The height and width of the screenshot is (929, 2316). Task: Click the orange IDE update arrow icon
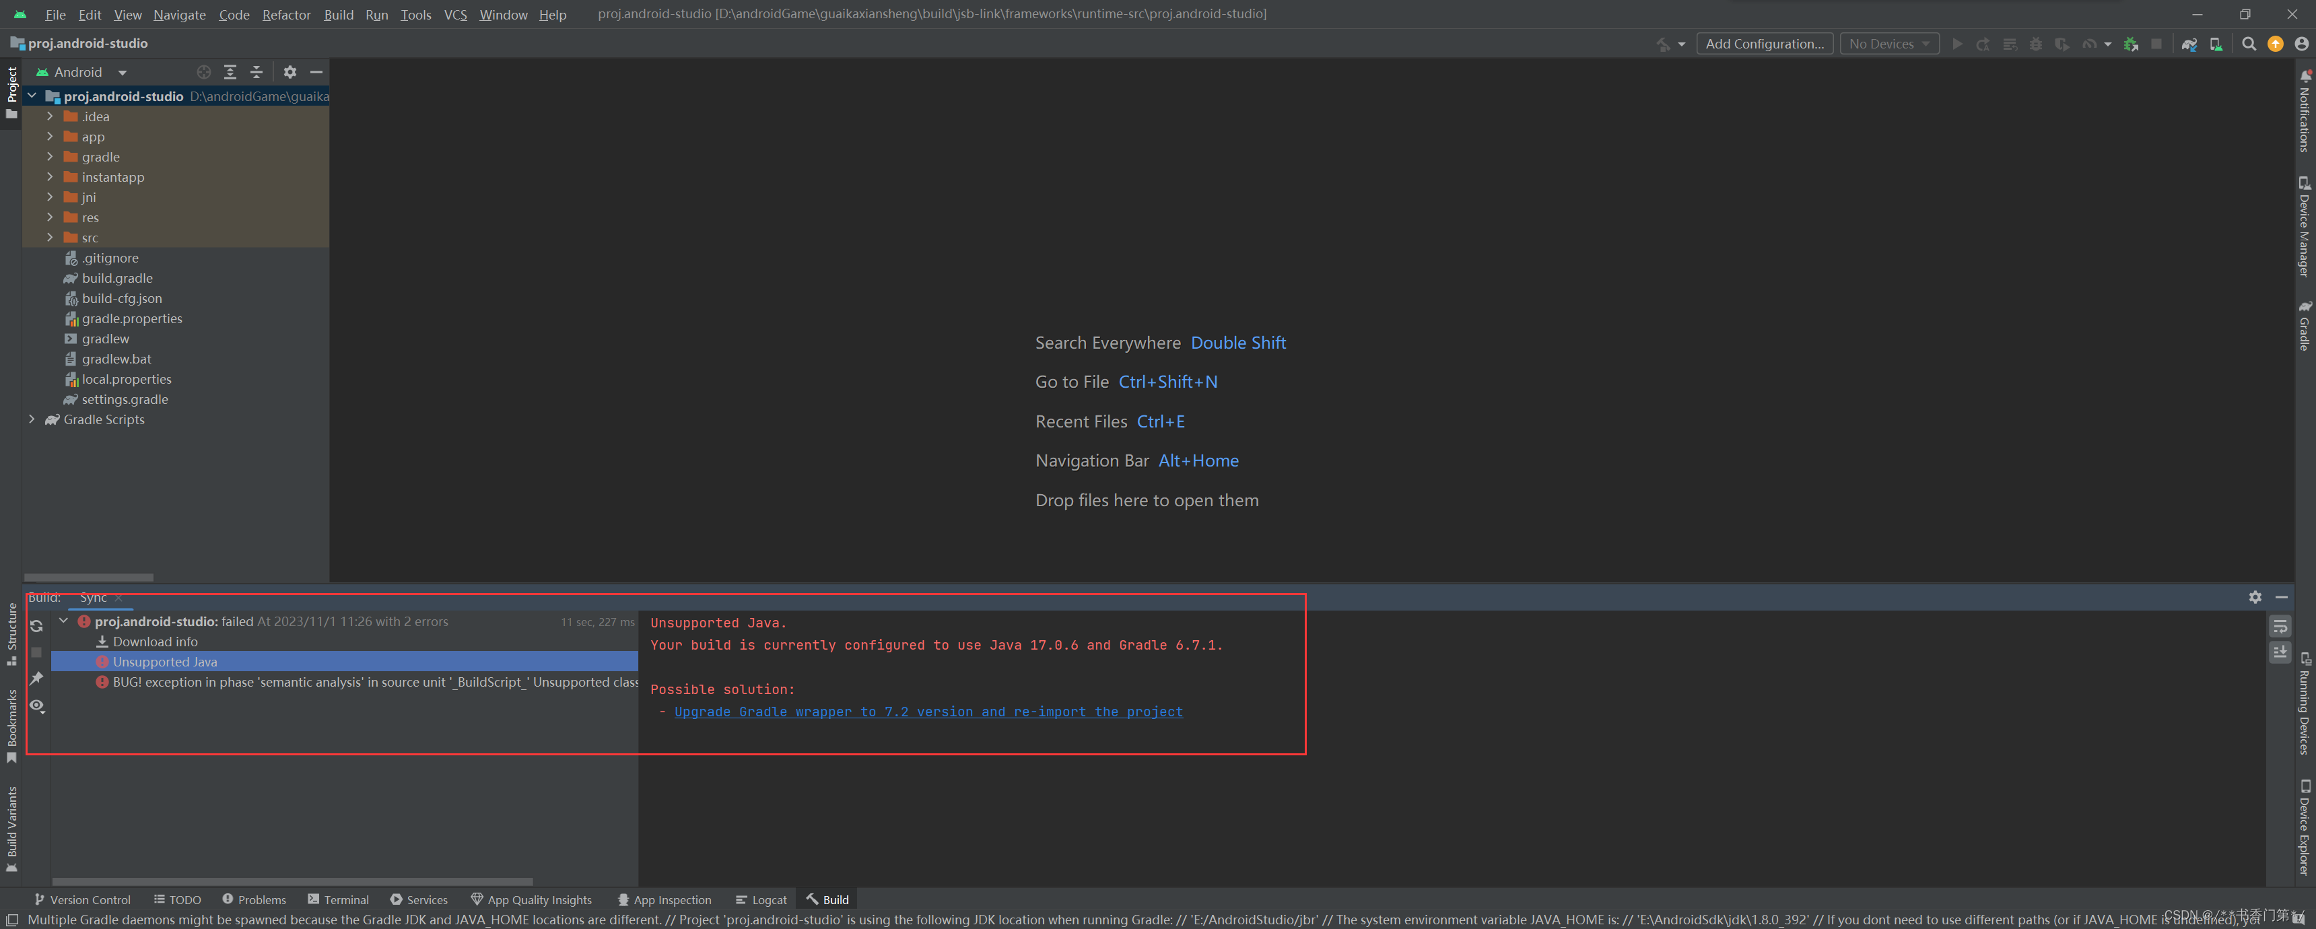pos(2275,44)
